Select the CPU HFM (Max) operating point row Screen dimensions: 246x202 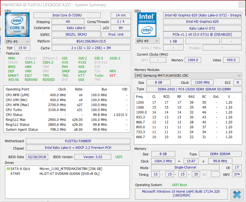pyautogui.click(x=67, y=105)
